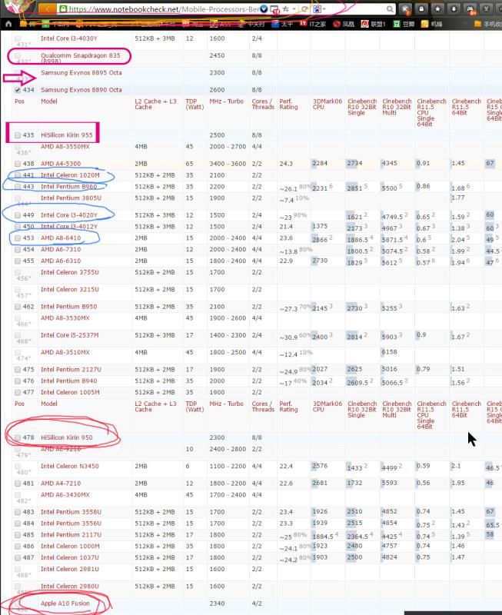Open the 手机收藏 bookmarks folder
The image size is (502, 615).
(x=488, y=24)
